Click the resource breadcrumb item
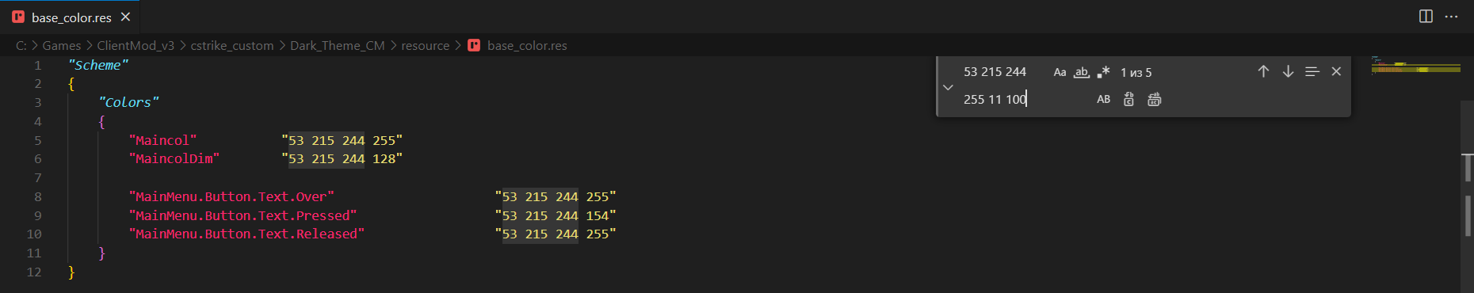Image resolution: width=1474 pixels, height=293 pixels. click(425, 46)
